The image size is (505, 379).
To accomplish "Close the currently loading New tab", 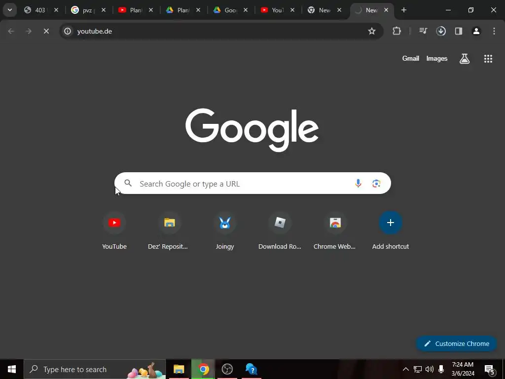I will point(386,10).
